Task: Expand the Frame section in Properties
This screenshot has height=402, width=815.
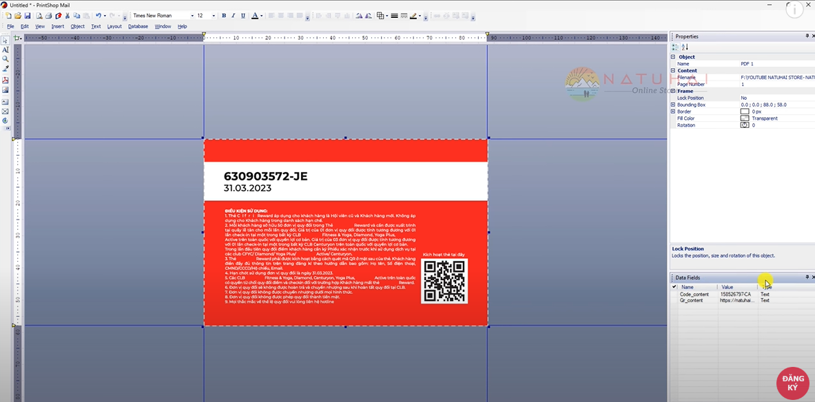Action: 674,90
